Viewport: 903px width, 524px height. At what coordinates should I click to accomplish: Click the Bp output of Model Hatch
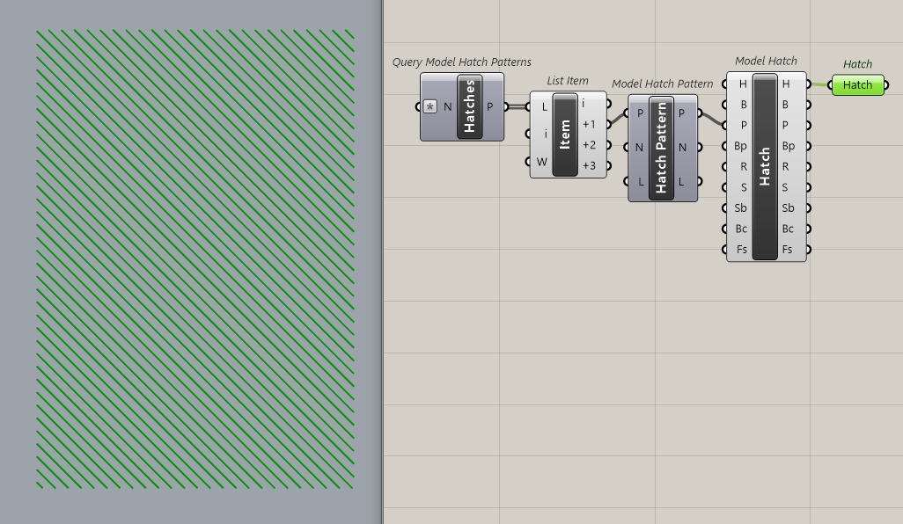[789, 146]
